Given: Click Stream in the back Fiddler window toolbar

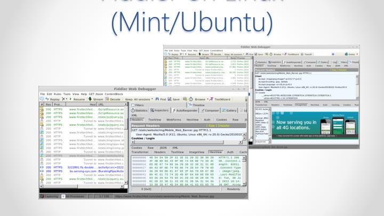Looking at the screenshot, I should [x=204, y=54].
